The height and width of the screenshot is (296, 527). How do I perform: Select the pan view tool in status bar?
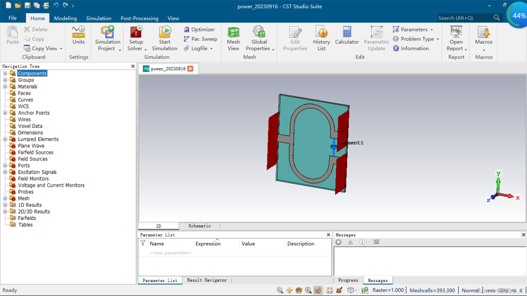(289, 290)
